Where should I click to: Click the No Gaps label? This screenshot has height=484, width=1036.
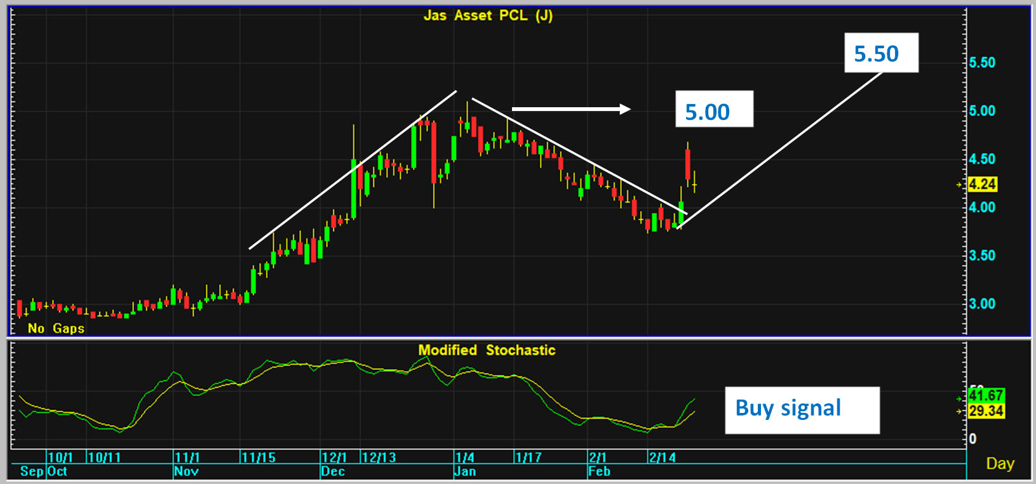[x=56, y=328]
